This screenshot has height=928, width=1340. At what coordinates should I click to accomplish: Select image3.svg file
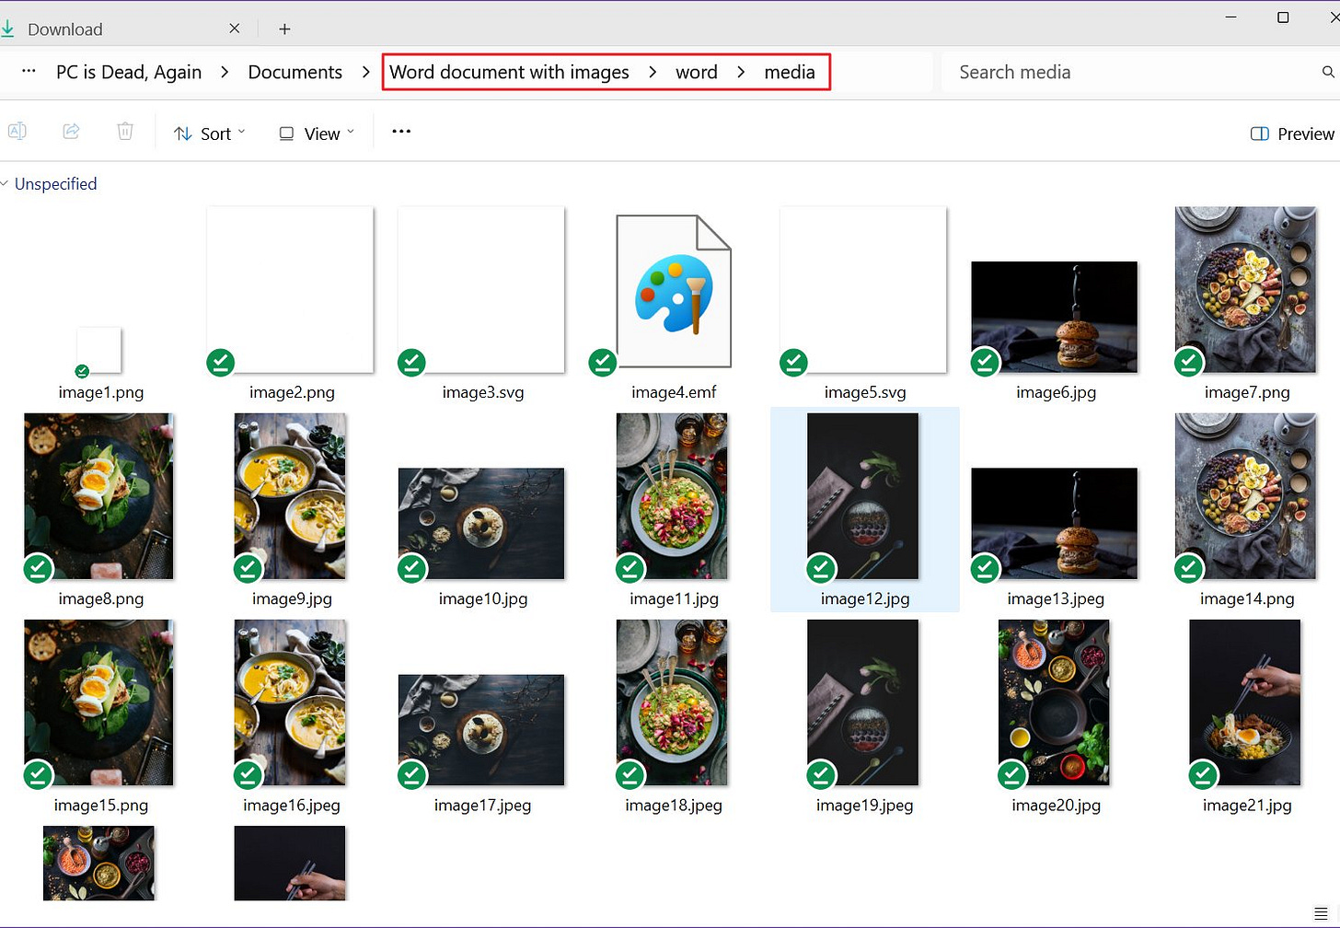(481, 289)
